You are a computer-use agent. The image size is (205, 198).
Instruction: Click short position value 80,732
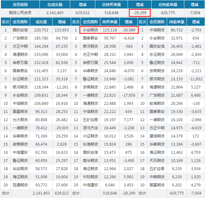tap(177, 30)
